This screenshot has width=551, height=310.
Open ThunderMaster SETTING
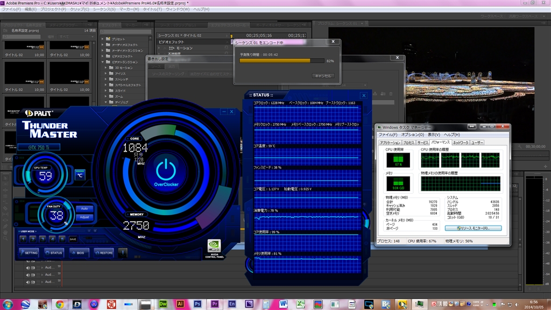(29, 252)
